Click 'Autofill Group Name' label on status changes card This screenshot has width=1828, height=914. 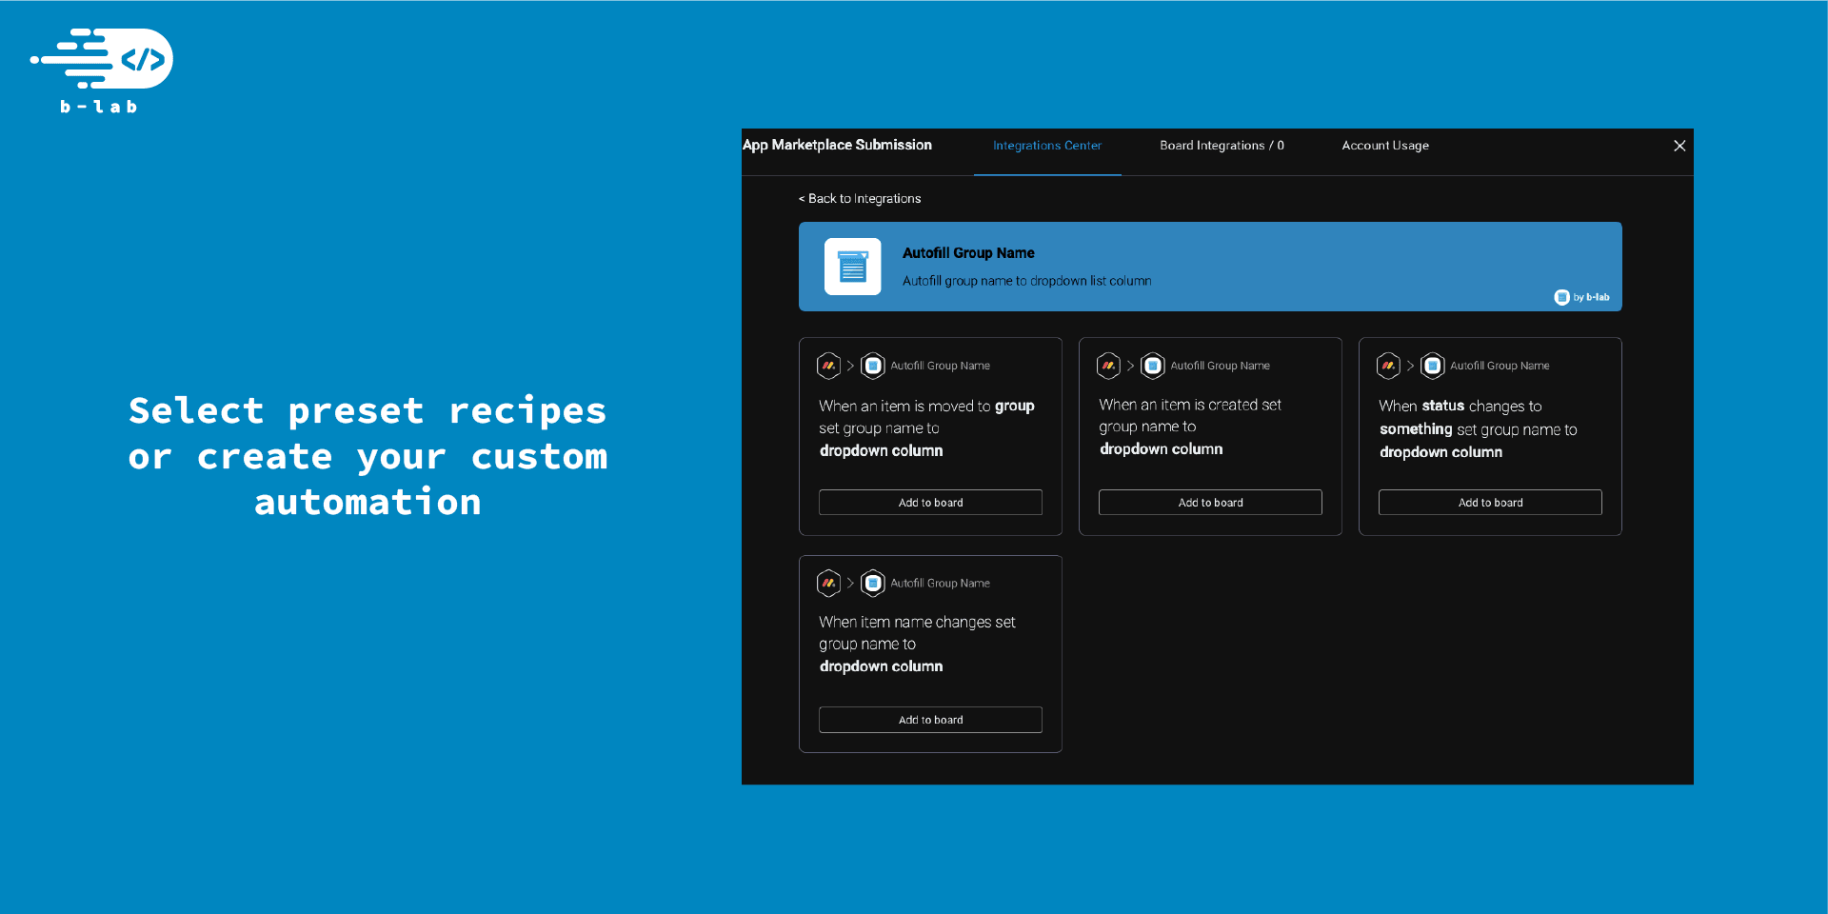click(x=1500, y=366)
